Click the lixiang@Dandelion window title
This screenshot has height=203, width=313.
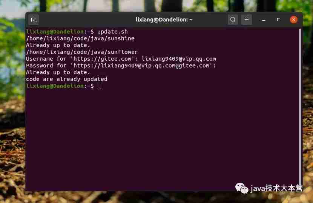(x=164, y=20)
